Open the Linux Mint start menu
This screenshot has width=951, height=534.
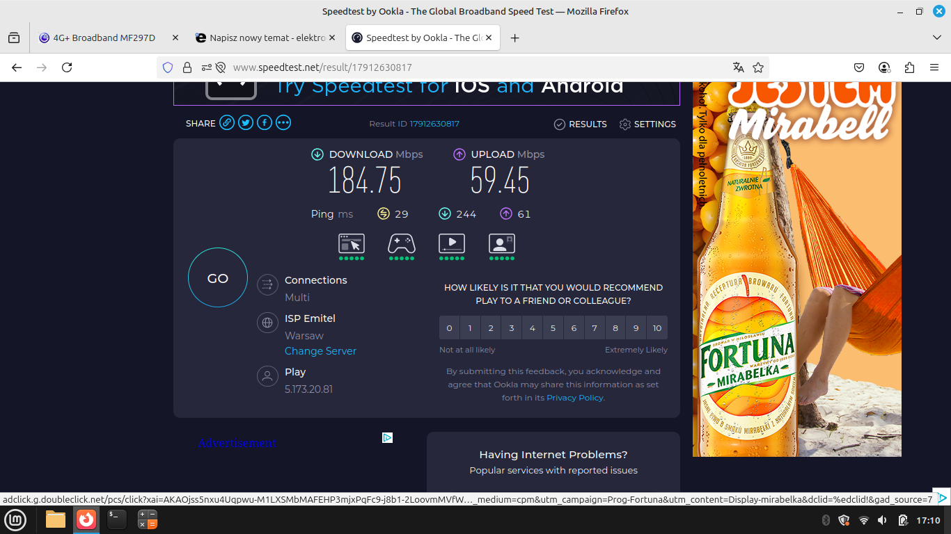pyautogui.click(x=15, y=519)
